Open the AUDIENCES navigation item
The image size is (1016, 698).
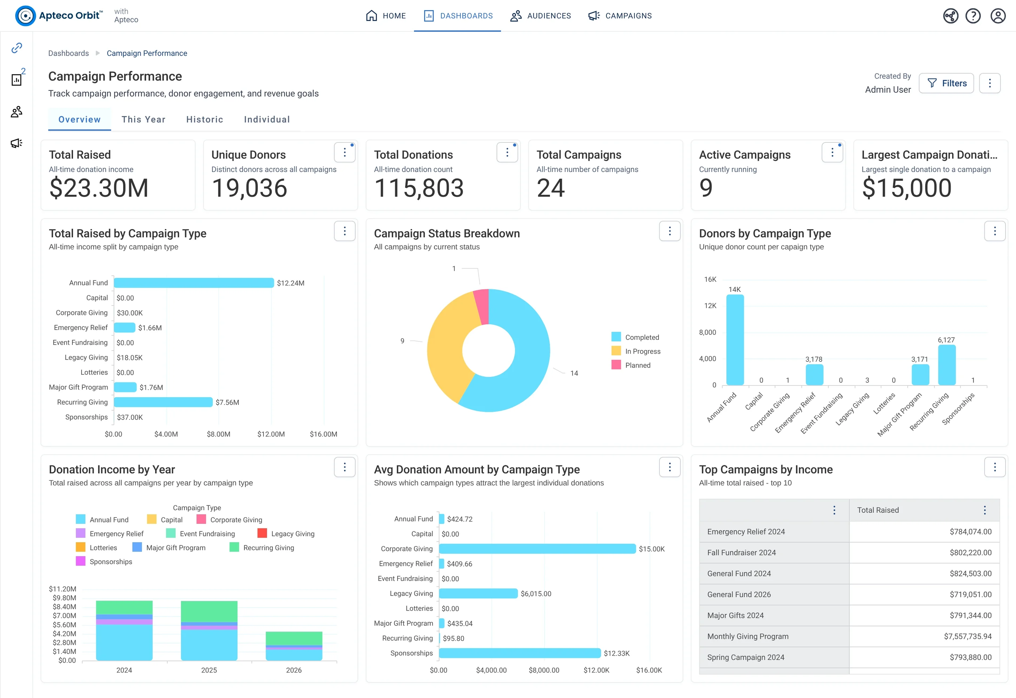point(541,16)
